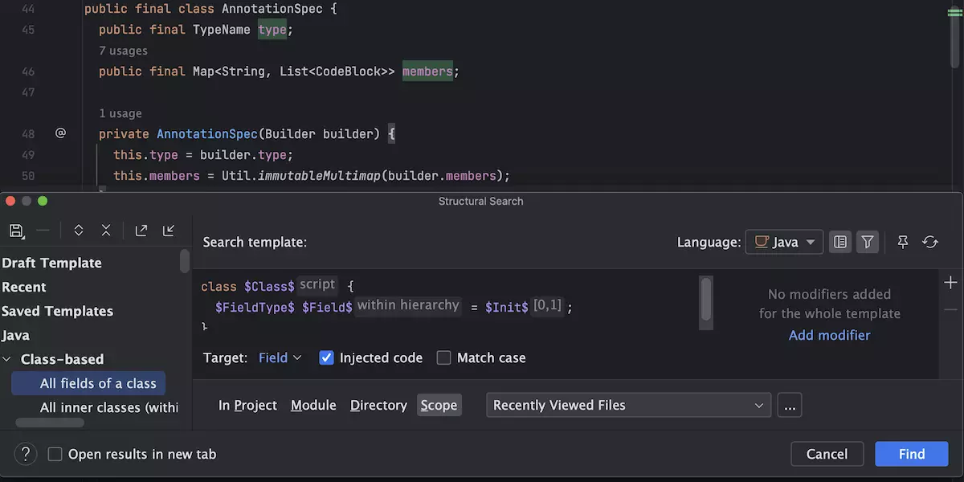This screenshot has height=482, width=964.
Task: Select the Directory scope option
Action: 378,406
